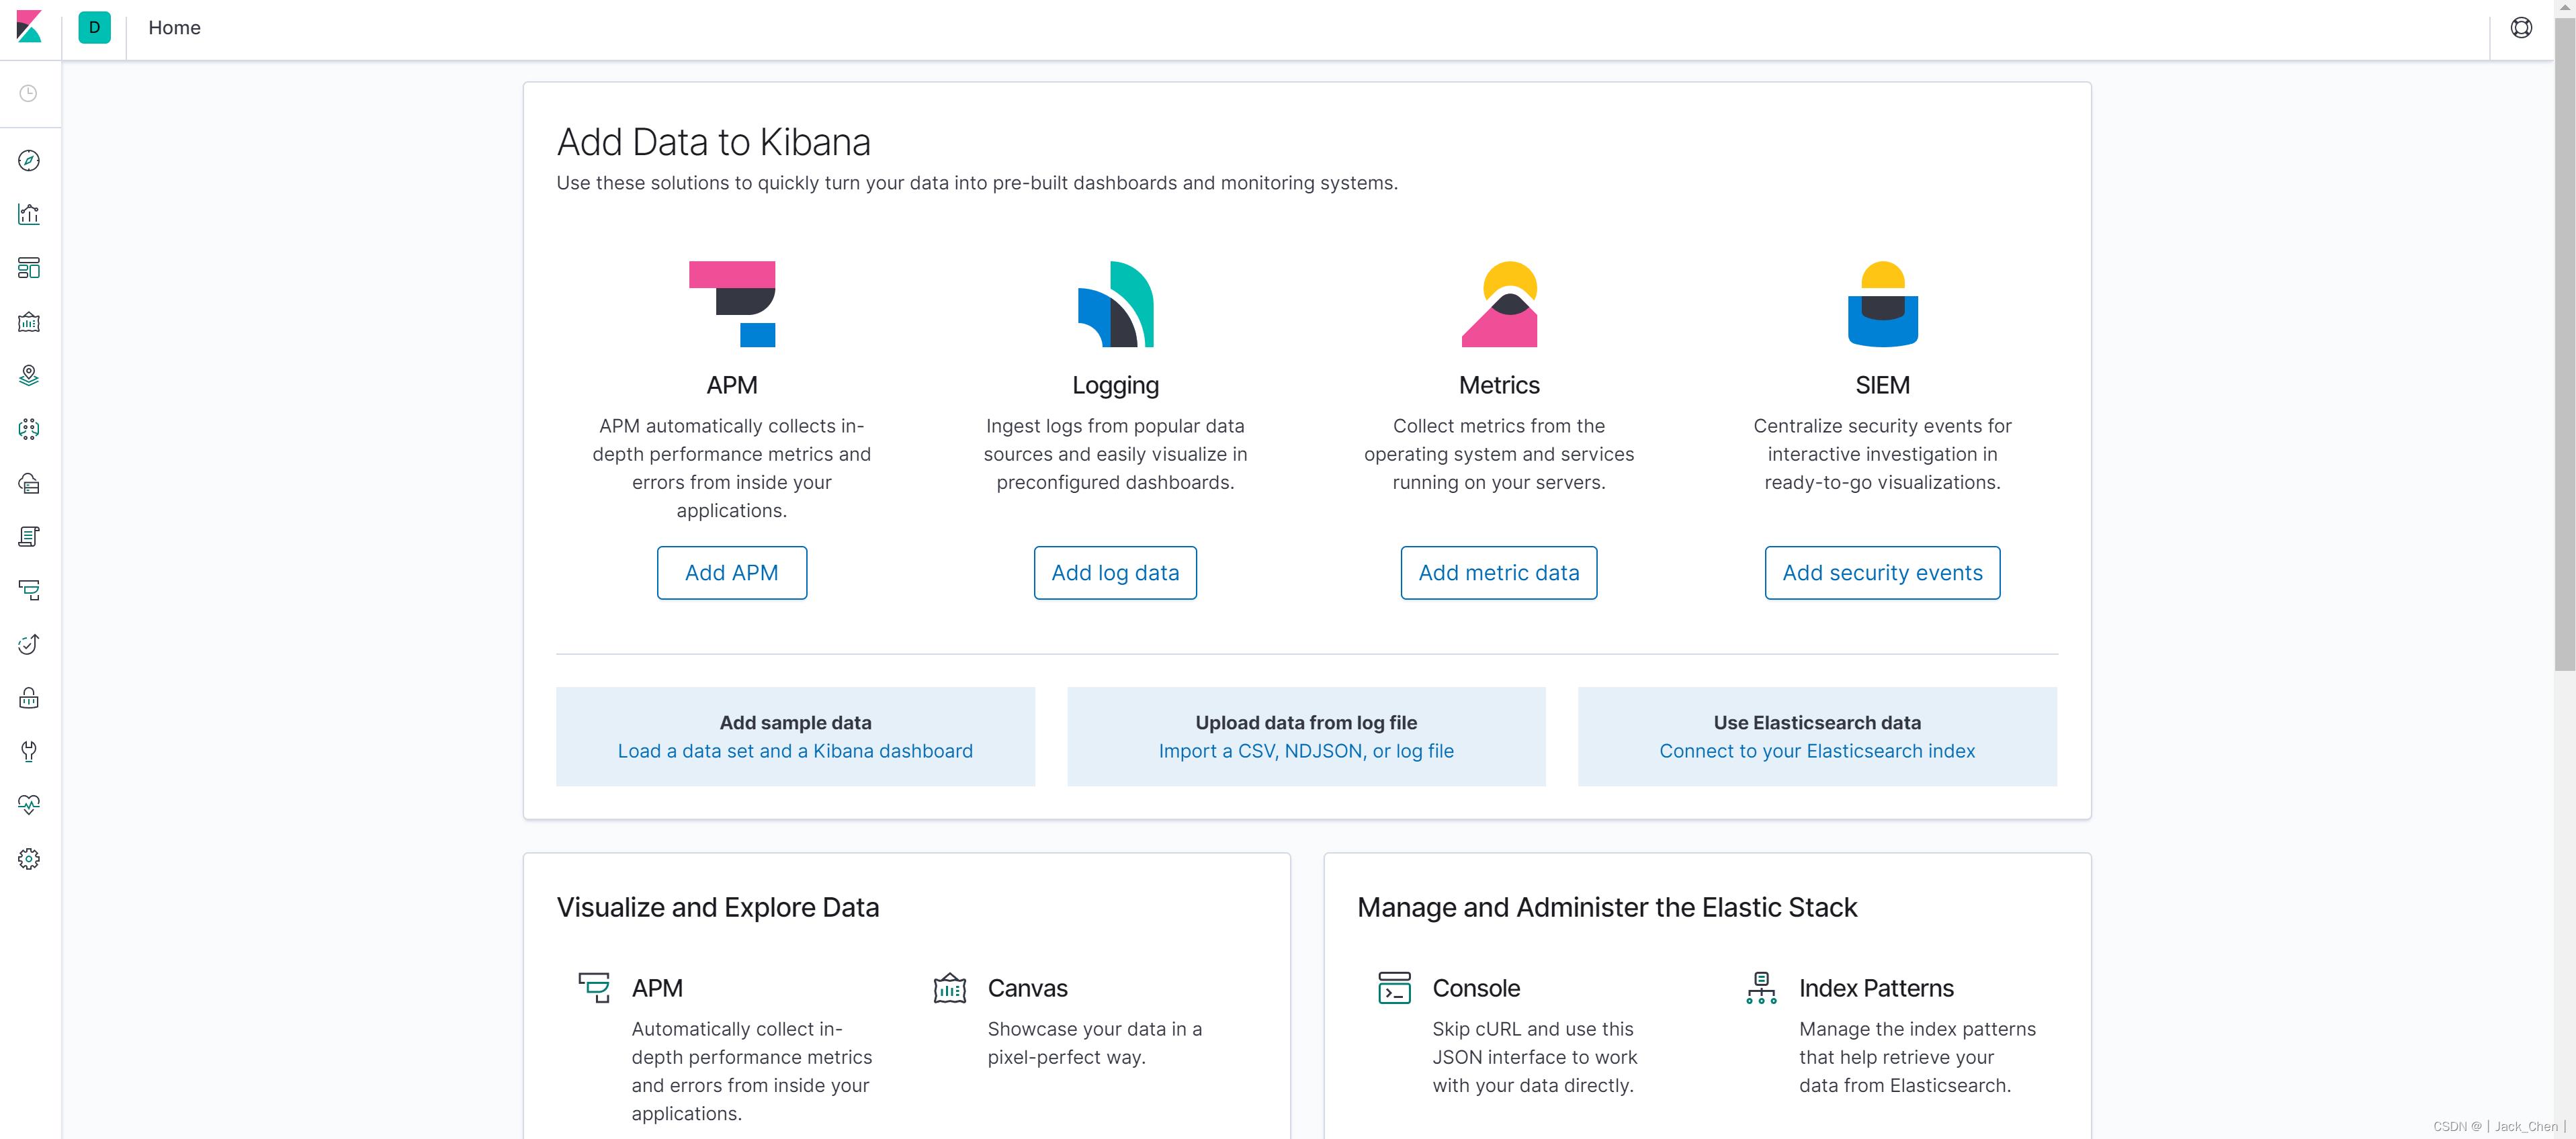Open the APM entry under Visualize and Explore Data
Screen dimensions: 2576x1139
click(x=657, y=988)
